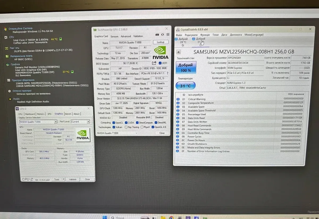319x219 pixels.
Task: Open the Perf Level dropdown in CPU-Z
Action: coord(81,122)
